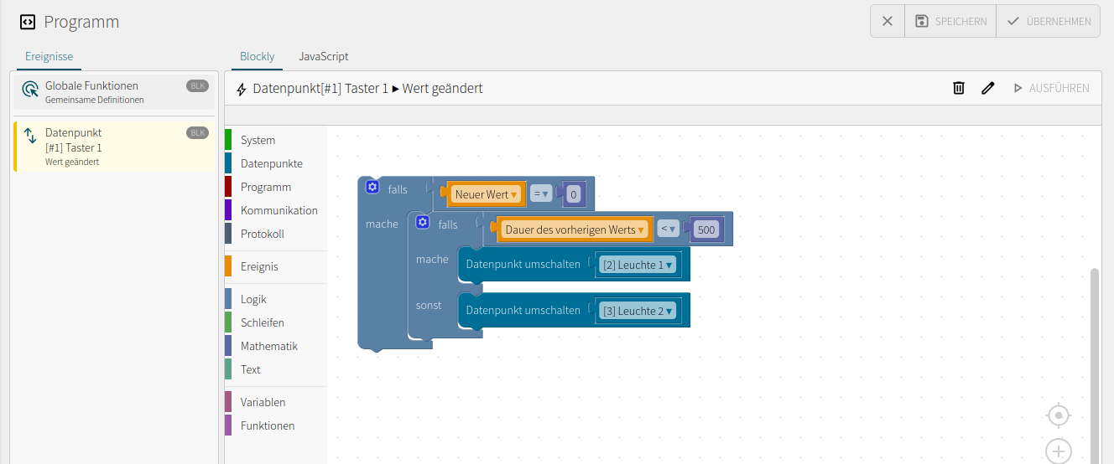Delete the event with trash icon
Screen dimensions: 1114x464
[x=959, y=88]
